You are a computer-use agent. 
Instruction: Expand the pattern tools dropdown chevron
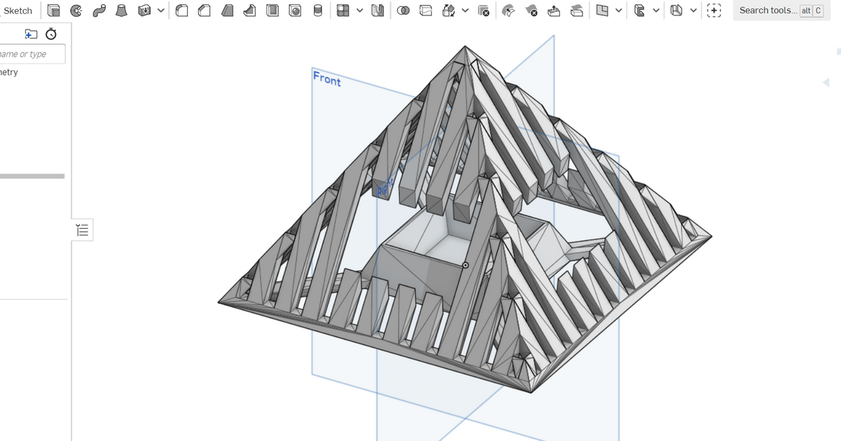360,10
